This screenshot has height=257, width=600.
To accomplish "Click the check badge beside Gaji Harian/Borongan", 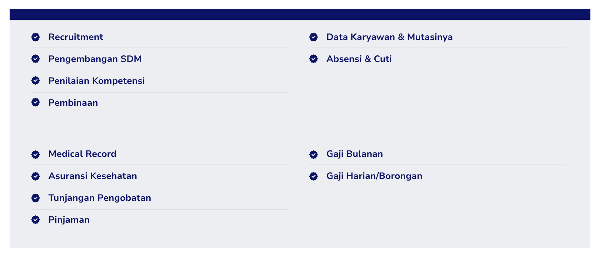I will pos(313,176).
